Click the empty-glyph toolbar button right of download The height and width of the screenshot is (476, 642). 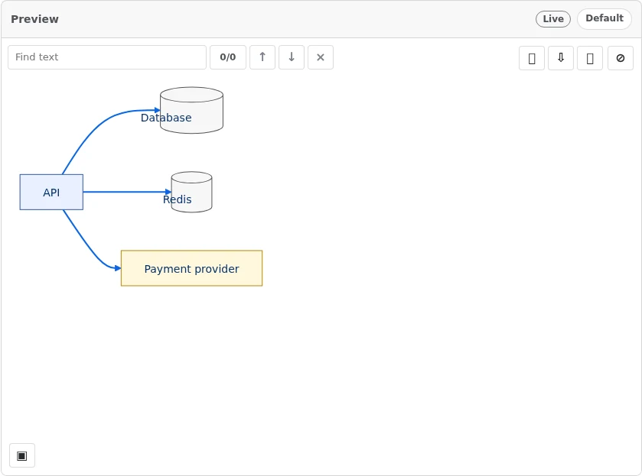(x=590, y=58)
